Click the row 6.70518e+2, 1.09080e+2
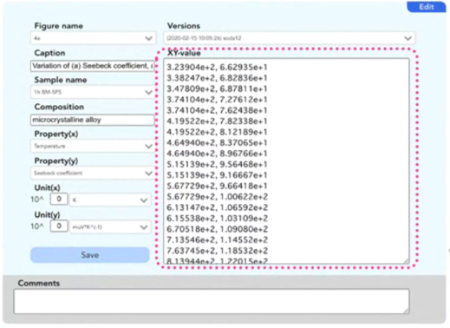Viewport: 450px width, 328px height. coord(218,229)
